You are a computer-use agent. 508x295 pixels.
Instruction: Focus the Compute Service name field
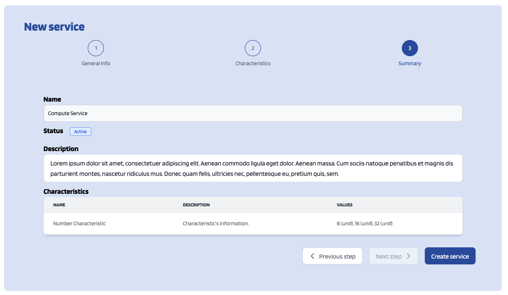[x=252, y=113]
